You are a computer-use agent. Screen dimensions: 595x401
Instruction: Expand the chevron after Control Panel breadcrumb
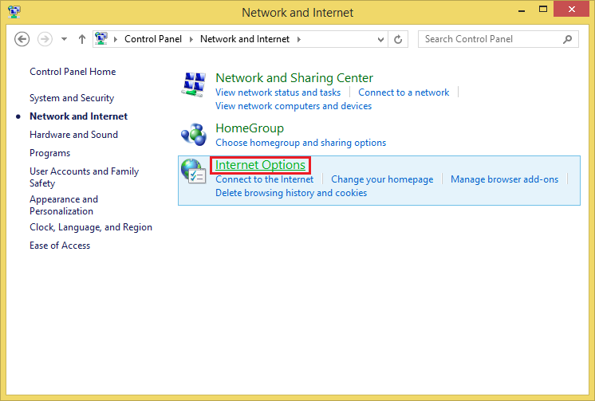(191, 39)
